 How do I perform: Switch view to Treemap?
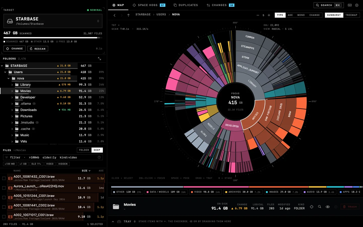[351, 15]
